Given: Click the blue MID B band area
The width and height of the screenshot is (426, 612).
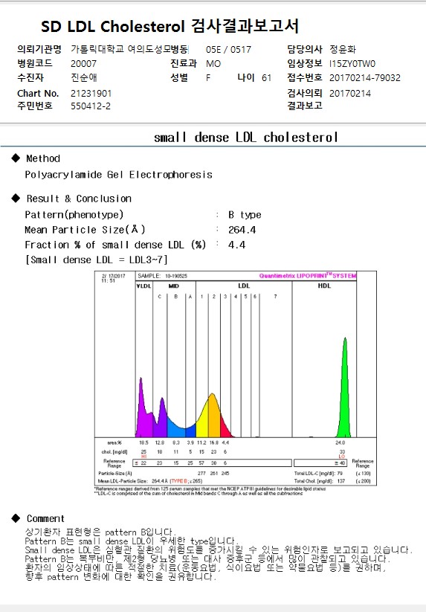Looking at the screenshot, I should (x=175, y=429).
